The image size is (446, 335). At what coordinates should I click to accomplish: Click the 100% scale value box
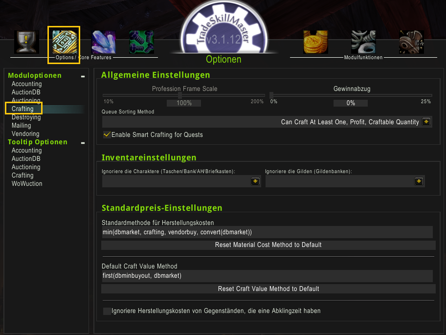184,103
